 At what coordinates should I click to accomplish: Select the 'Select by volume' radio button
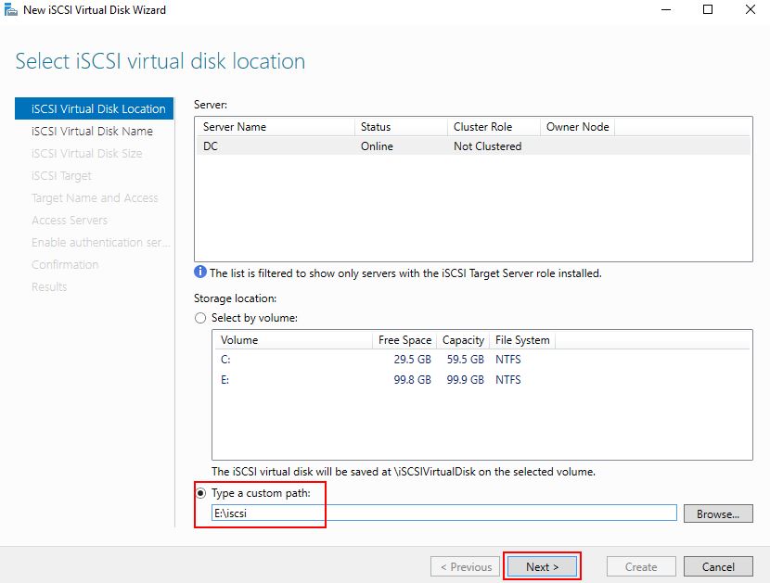point(200,318)
